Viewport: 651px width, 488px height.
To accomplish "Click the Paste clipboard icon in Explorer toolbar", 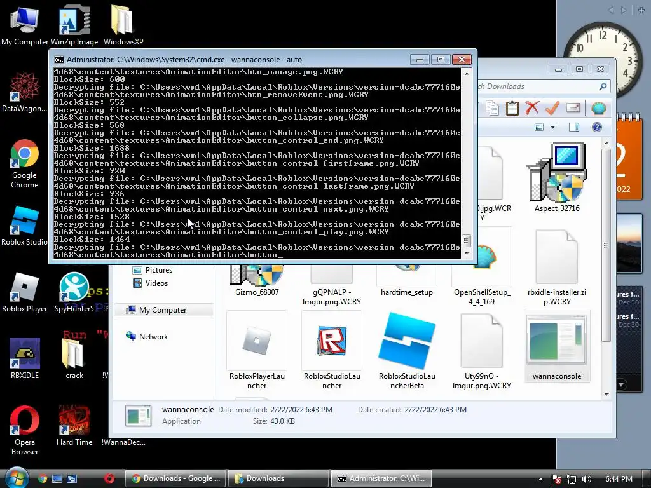I will tap(512, 108).
